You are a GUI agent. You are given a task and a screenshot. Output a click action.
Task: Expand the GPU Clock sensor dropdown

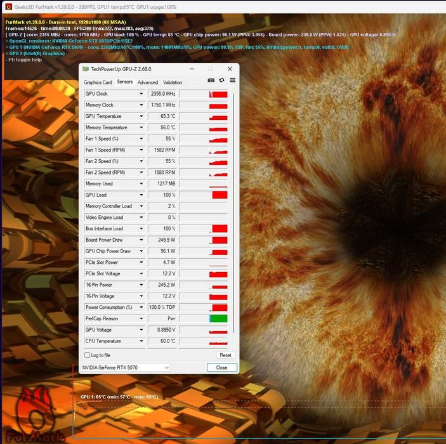(x=141, y=94)
